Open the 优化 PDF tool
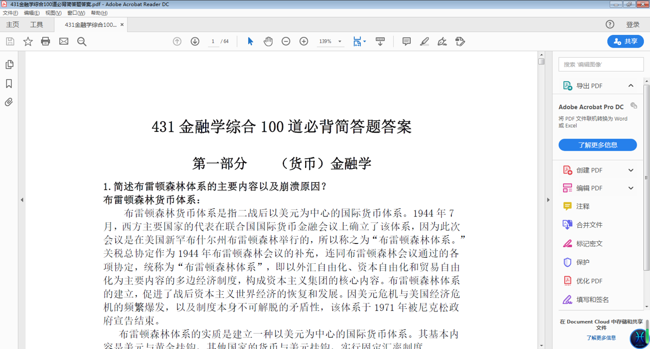The image size is (650, 349). pos(583,281)
